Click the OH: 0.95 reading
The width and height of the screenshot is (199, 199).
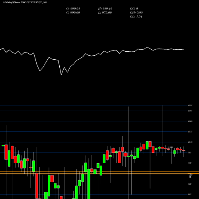(x=136, y=13)
